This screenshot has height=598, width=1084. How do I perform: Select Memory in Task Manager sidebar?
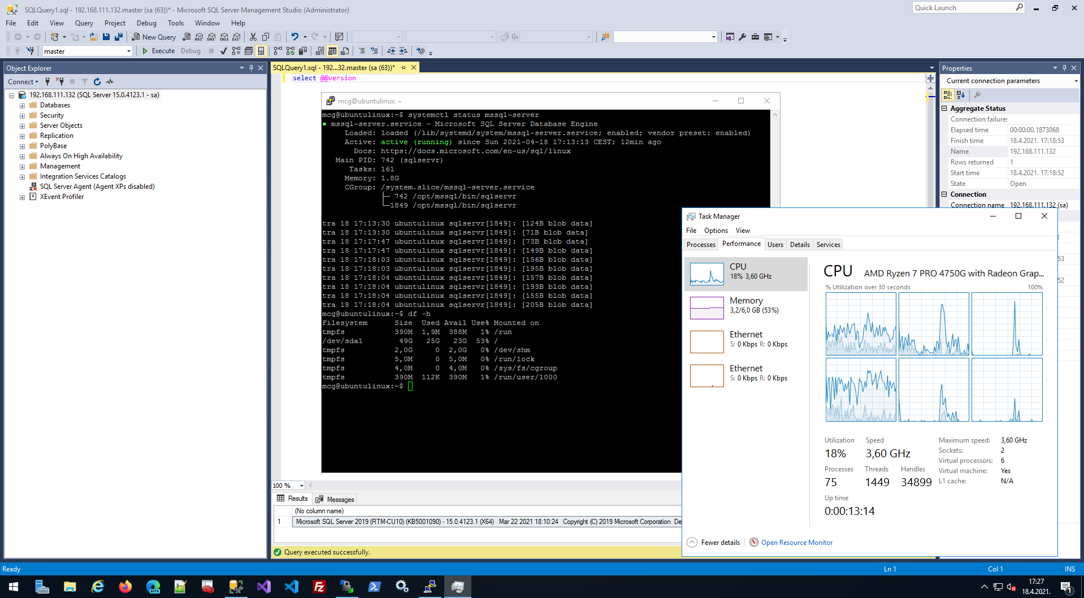746,308
